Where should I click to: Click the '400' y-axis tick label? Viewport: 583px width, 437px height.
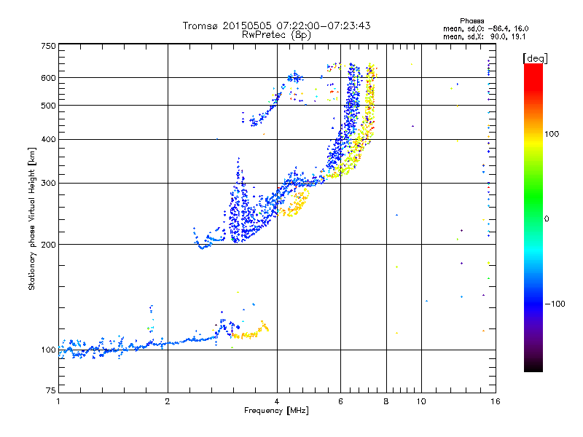pos(48,139)
